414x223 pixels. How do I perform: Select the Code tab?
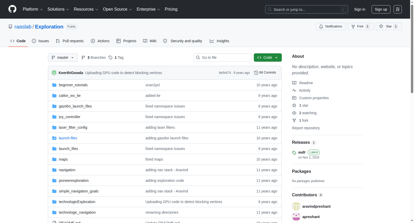pyautogui.click(x=18, y=41)
